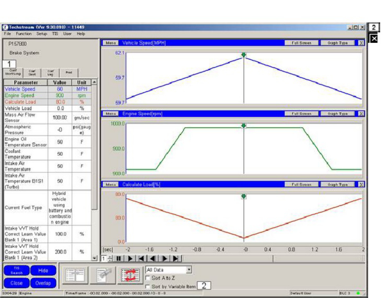Viewport: 389px width, 298px height.
Task: Jump to last frame of recording
Action: pyautogui.click(x=175, y=258)
